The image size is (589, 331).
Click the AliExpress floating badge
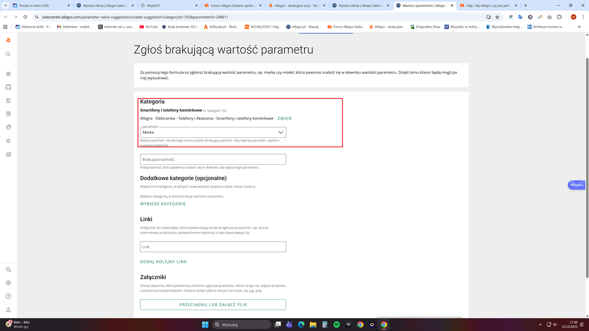point(577,185)
